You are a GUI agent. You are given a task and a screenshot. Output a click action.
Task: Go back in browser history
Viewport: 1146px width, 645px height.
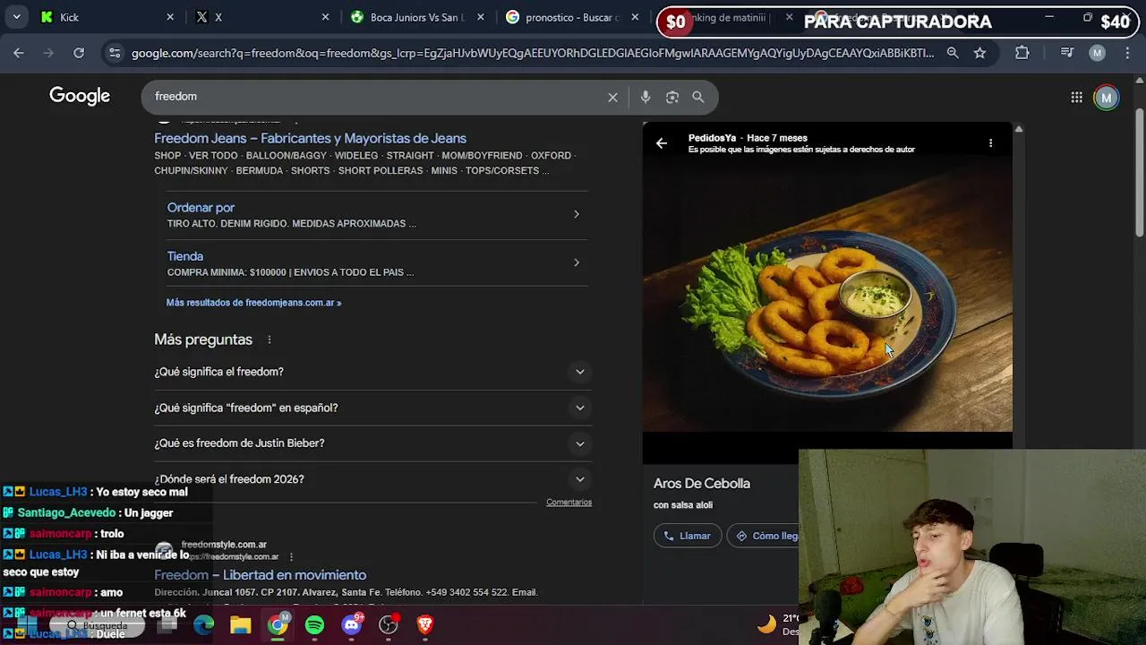tap(19, 53)
